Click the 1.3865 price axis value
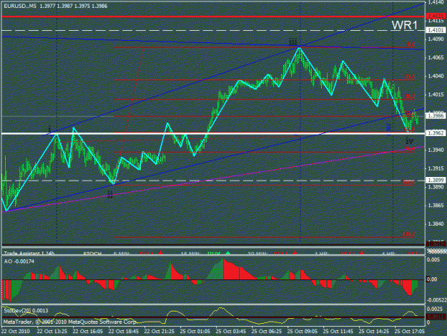The width and height of the screenshot is (447, 336). 436,206
